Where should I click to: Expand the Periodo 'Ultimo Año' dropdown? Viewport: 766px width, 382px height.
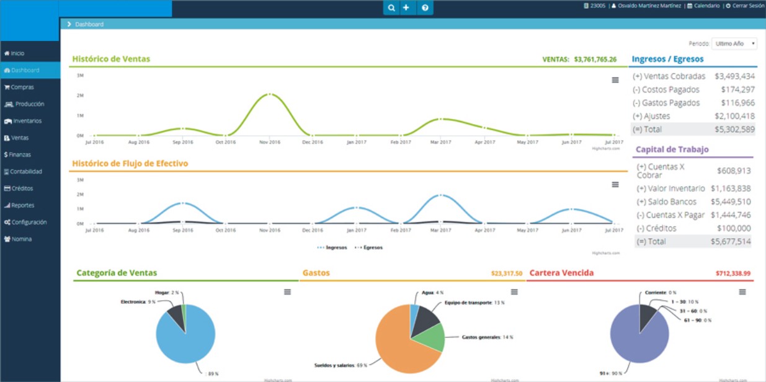click(x=734, y=44)
